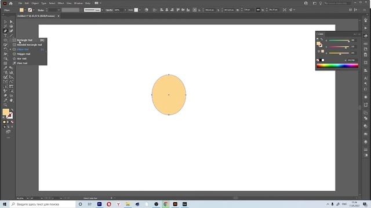The height and width of the screenshot is (208, 371).
Task: Click Isolate Selected Object icon
Action: [x=285, y=10]
